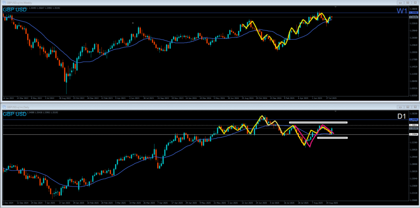Click the chart icon in Daily window title bar
The width and height of the screenshot is (420, 208).
pyautogui.click(x=4, y=107)
